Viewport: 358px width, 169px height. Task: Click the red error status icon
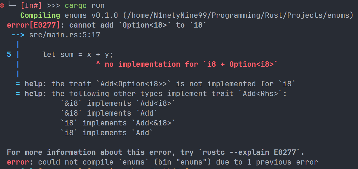pos(2,6)
